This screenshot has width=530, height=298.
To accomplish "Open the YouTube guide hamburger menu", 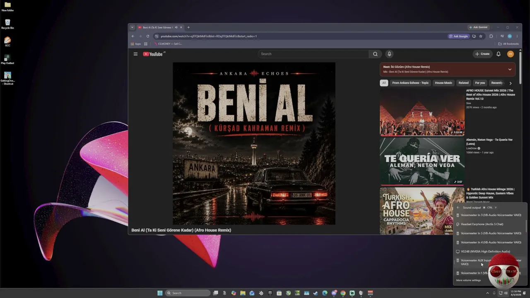I will tap(135, 54).
